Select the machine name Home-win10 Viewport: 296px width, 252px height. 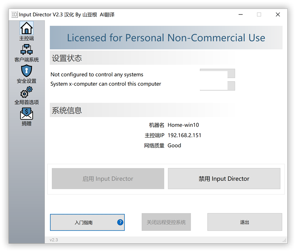point(183,125)
